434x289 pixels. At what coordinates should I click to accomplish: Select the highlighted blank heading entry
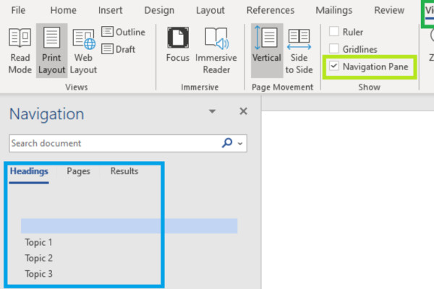129,226
